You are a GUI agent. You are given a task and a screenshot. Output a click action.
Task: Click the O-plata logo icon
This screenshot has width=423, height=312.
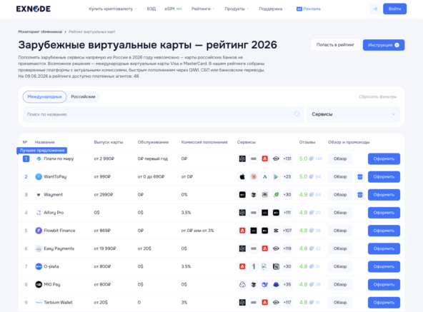39,266
